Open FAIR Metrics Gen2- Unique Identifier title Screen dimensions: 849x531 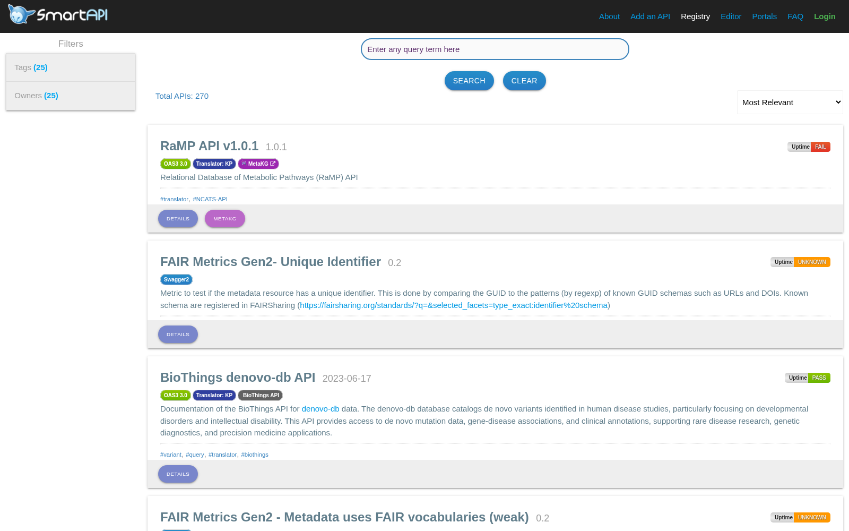271,262
